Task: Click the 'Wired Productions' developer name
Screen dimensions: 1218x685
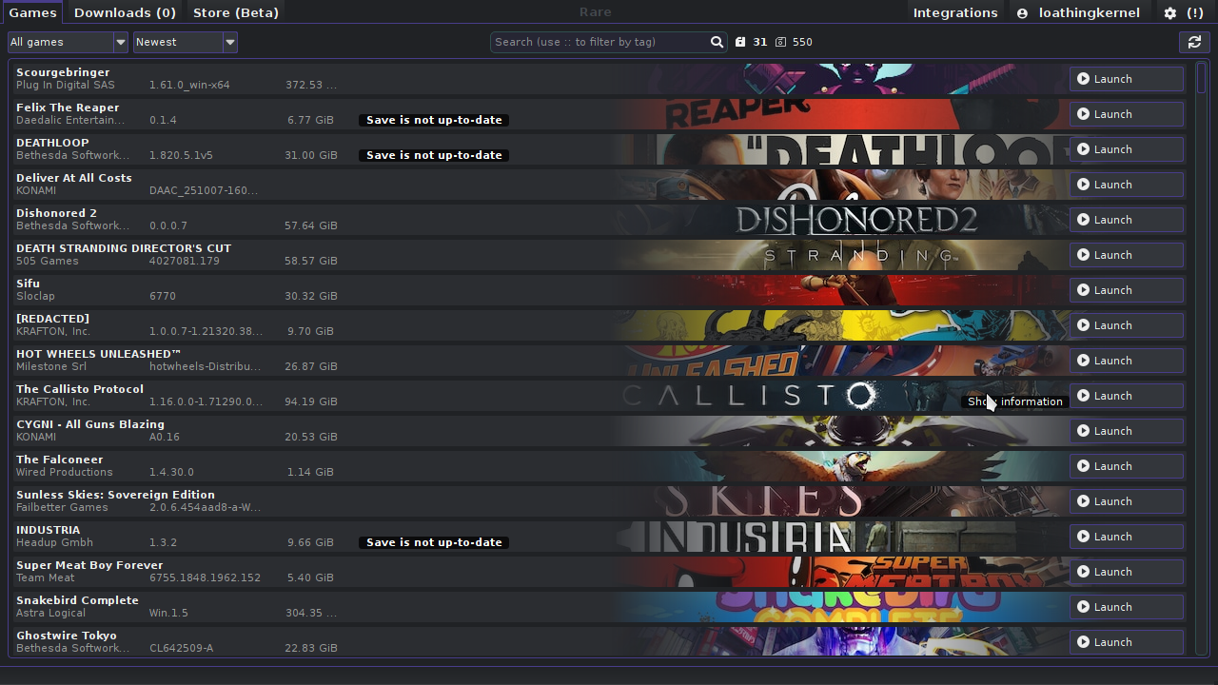Action: click(65, 472)
